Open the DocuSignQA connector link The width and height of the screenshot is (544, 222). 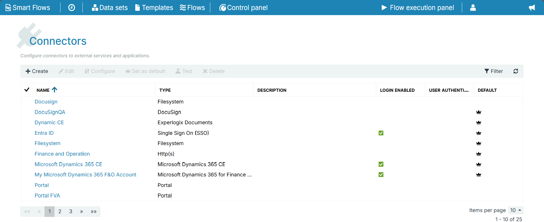pos(50,112)
